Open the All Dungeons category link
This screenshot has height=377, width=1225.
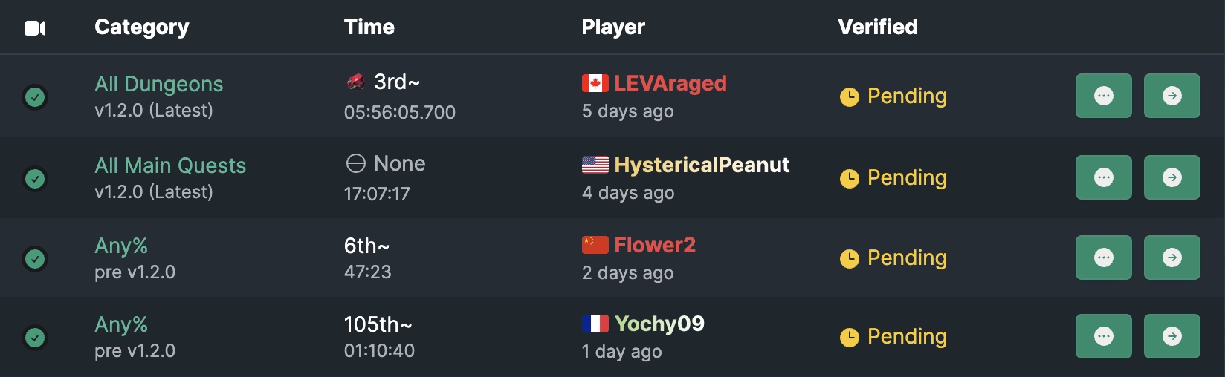tap(159, 84)
